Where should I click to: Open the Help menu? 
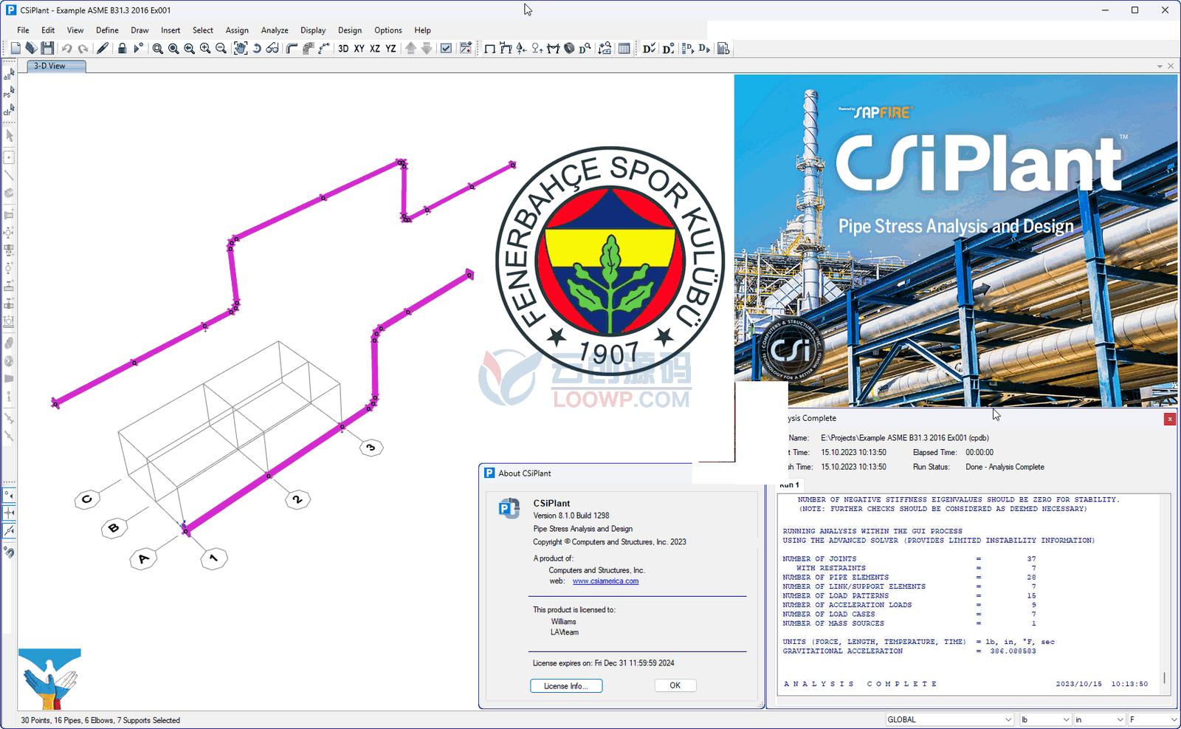coord(422,30)
